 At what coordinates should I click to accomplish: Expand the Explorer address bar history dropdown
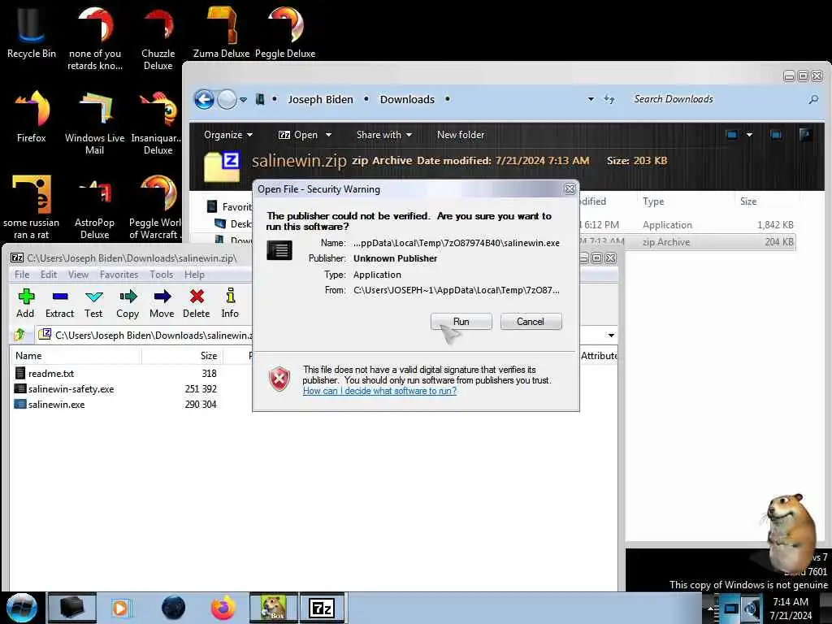point(591,99)
